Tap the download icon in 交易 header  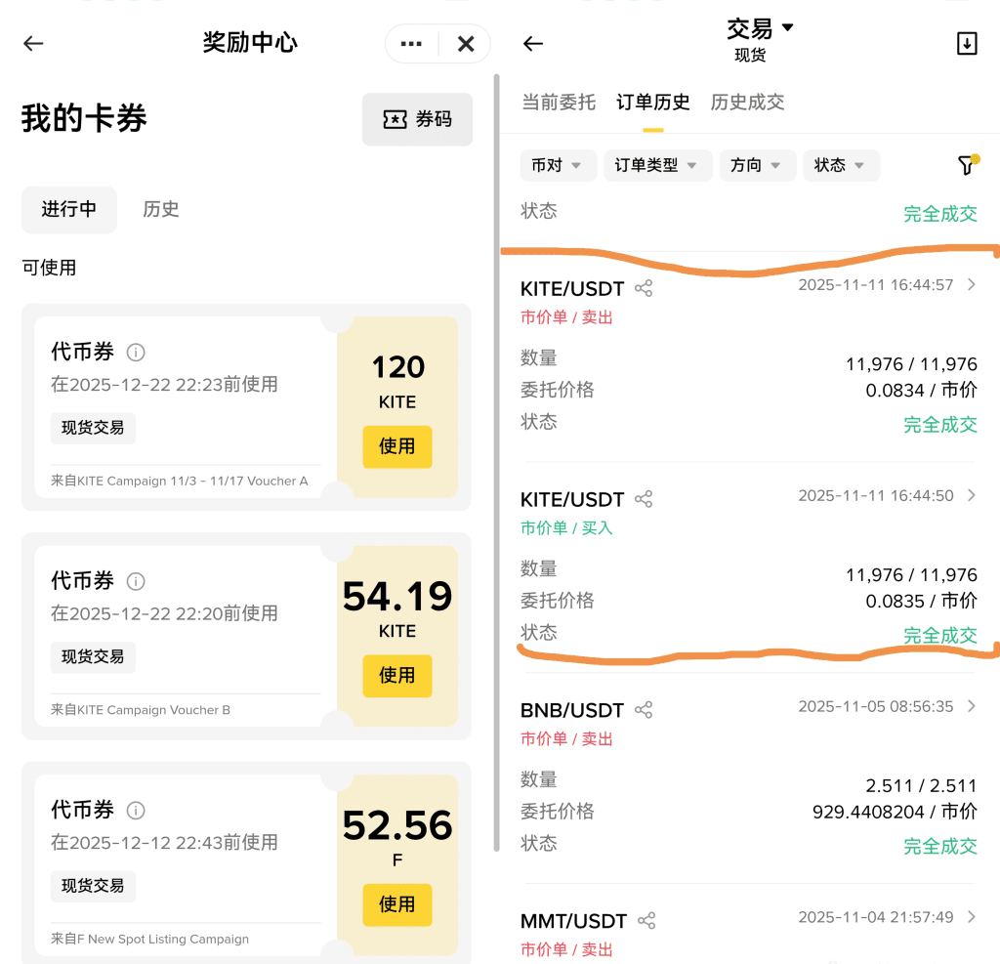[x=966, y=43]
